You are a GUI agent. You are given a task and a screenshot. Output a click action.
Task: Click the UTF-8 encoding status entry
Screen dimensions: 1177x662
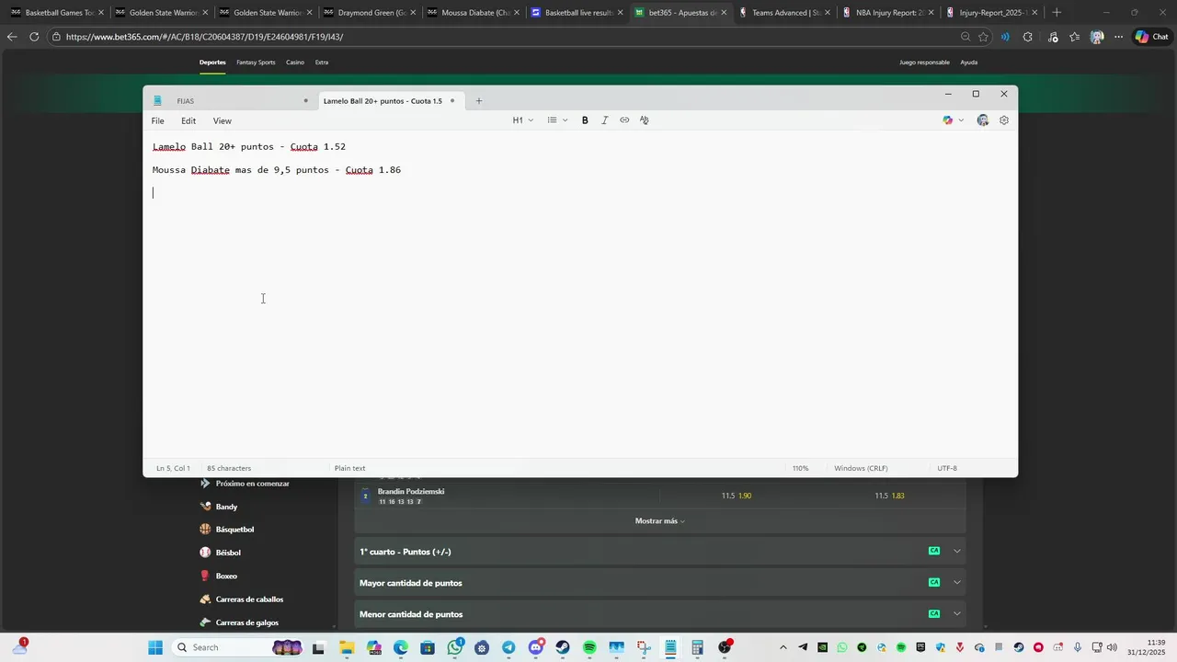pyautogui.click(x=947, y=468)
